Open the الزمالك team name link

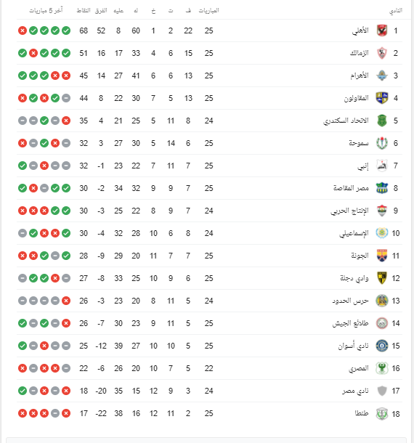[x=360, y=53]
